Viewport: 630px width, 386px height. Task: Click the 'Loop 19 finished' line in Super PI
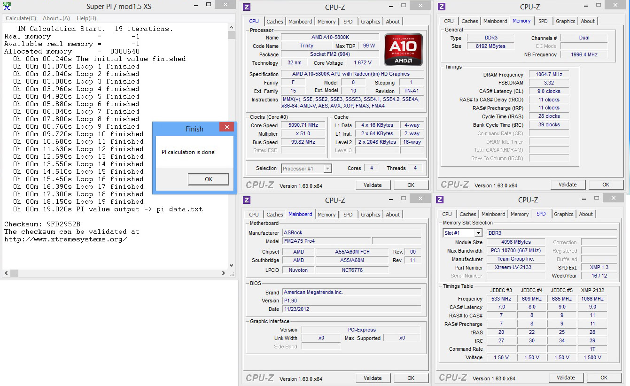(x=78, y=201)
